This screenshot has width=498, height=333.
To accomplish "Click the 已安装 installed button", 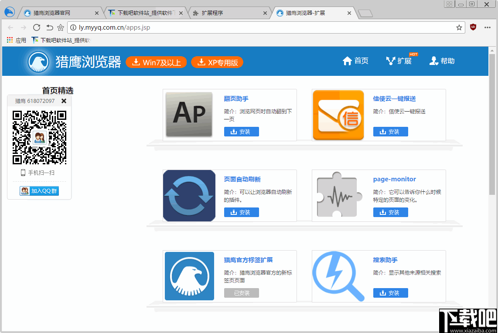I will pyautogui.click(x=242, y=293).
